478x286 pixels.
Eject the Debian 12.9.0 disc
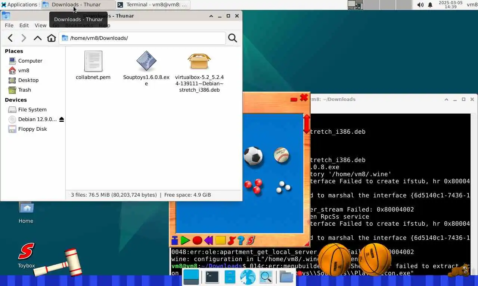tap(62, 119)
